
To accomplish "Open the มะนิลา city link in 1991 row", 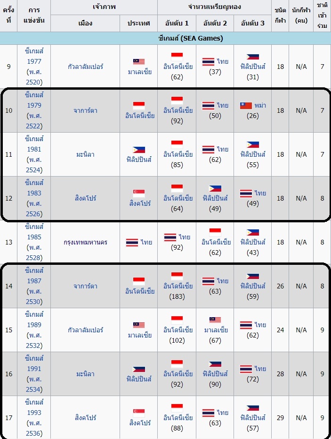I will 85,374.
